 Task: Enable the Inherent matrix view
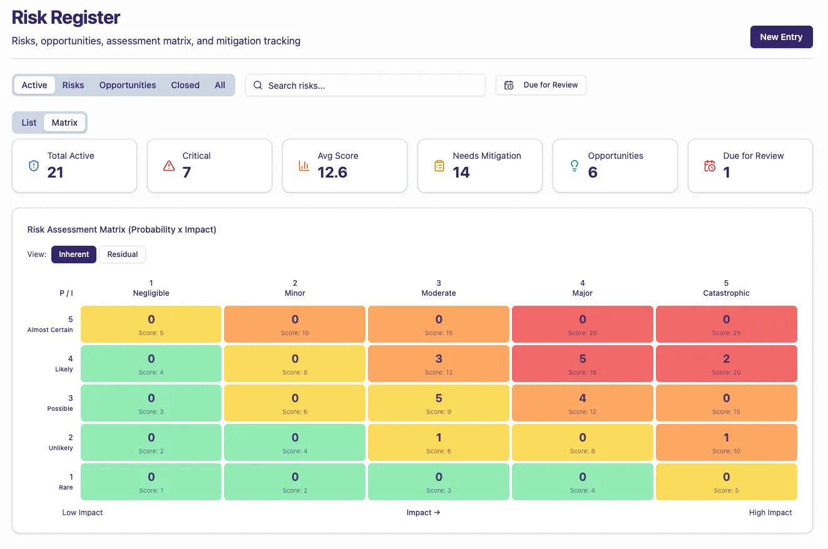pyautogui.click(x=73, y=254)
